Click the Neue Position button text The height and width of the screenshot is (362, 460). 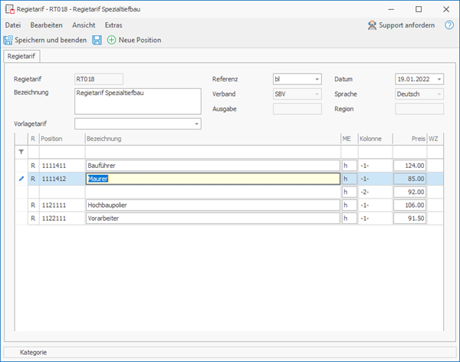pyautogui.click(x=140, y=40)
